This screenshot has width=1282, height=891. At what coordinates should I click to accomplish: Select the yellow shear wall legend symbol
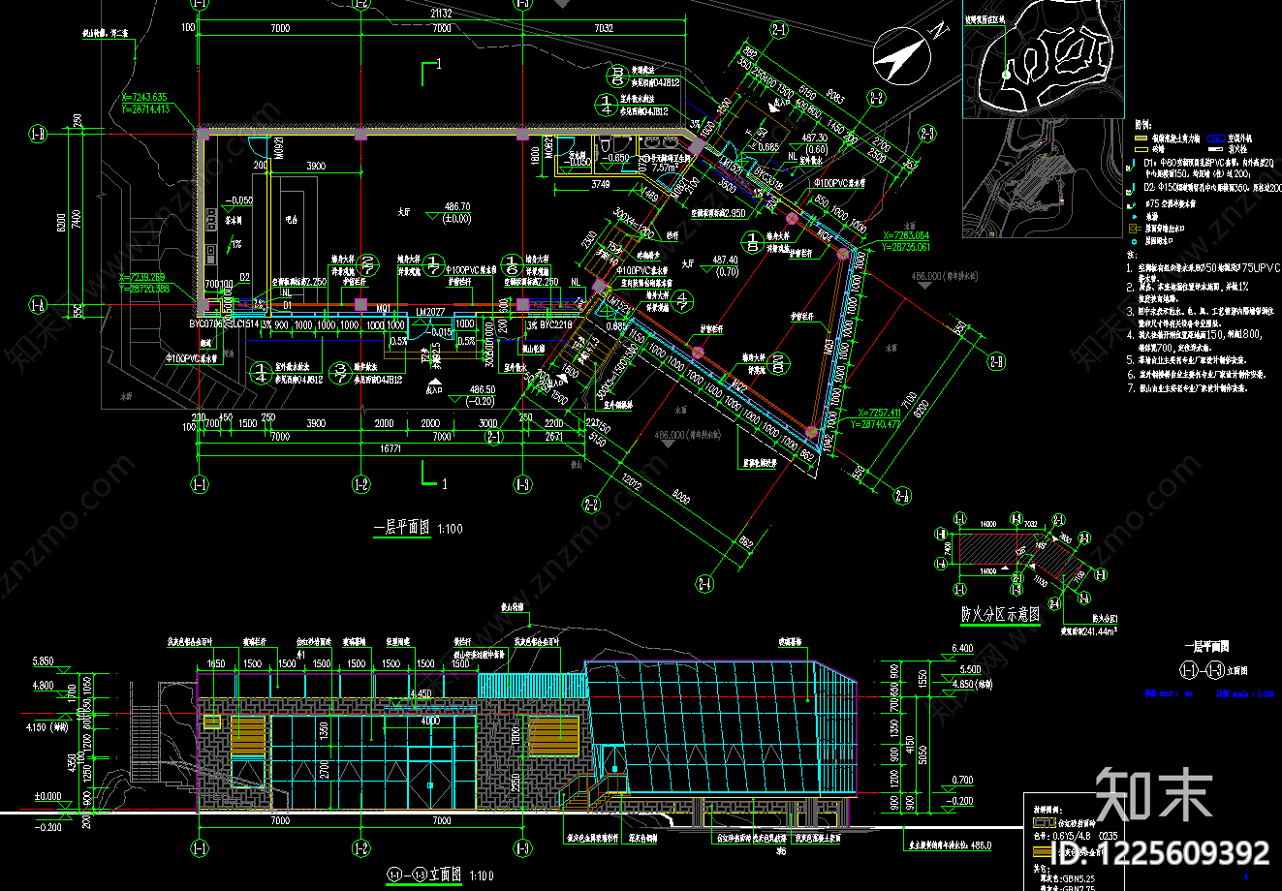point(1139,138)
